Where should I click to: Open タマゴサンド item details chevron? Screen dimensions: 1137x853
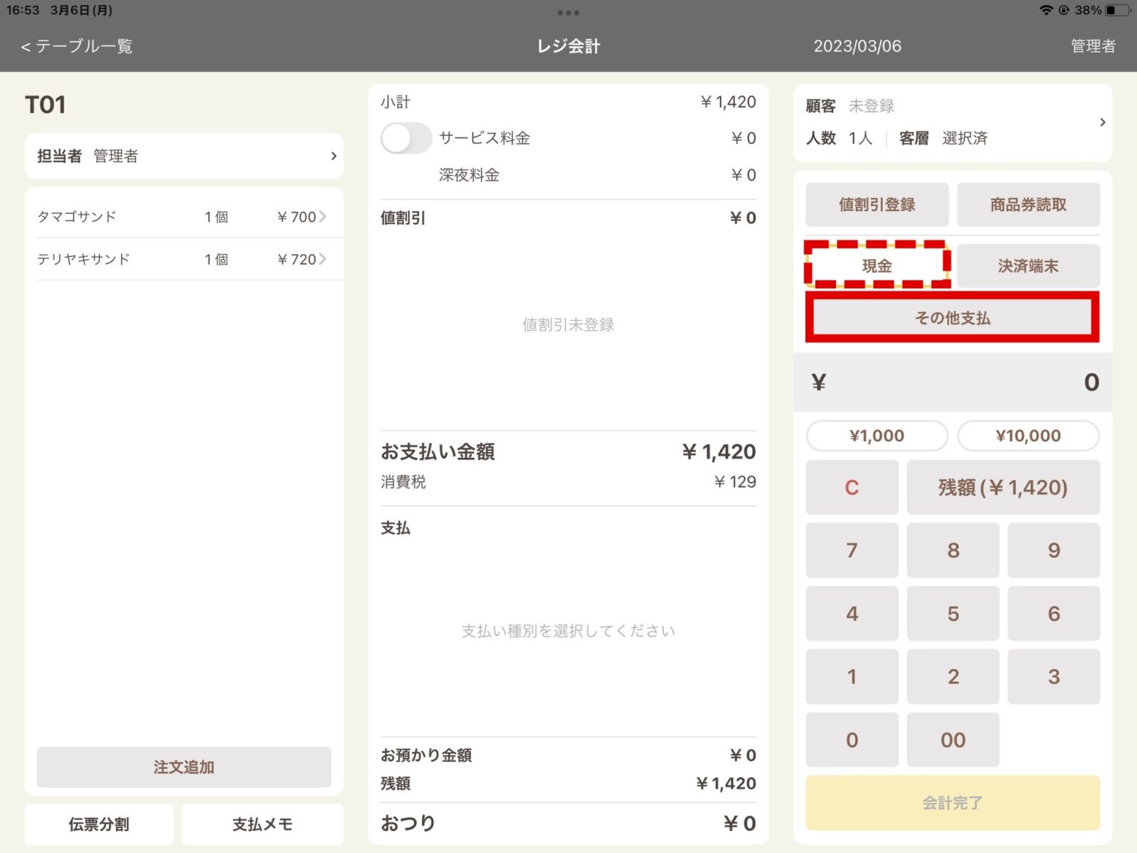(x=323, y=217)
